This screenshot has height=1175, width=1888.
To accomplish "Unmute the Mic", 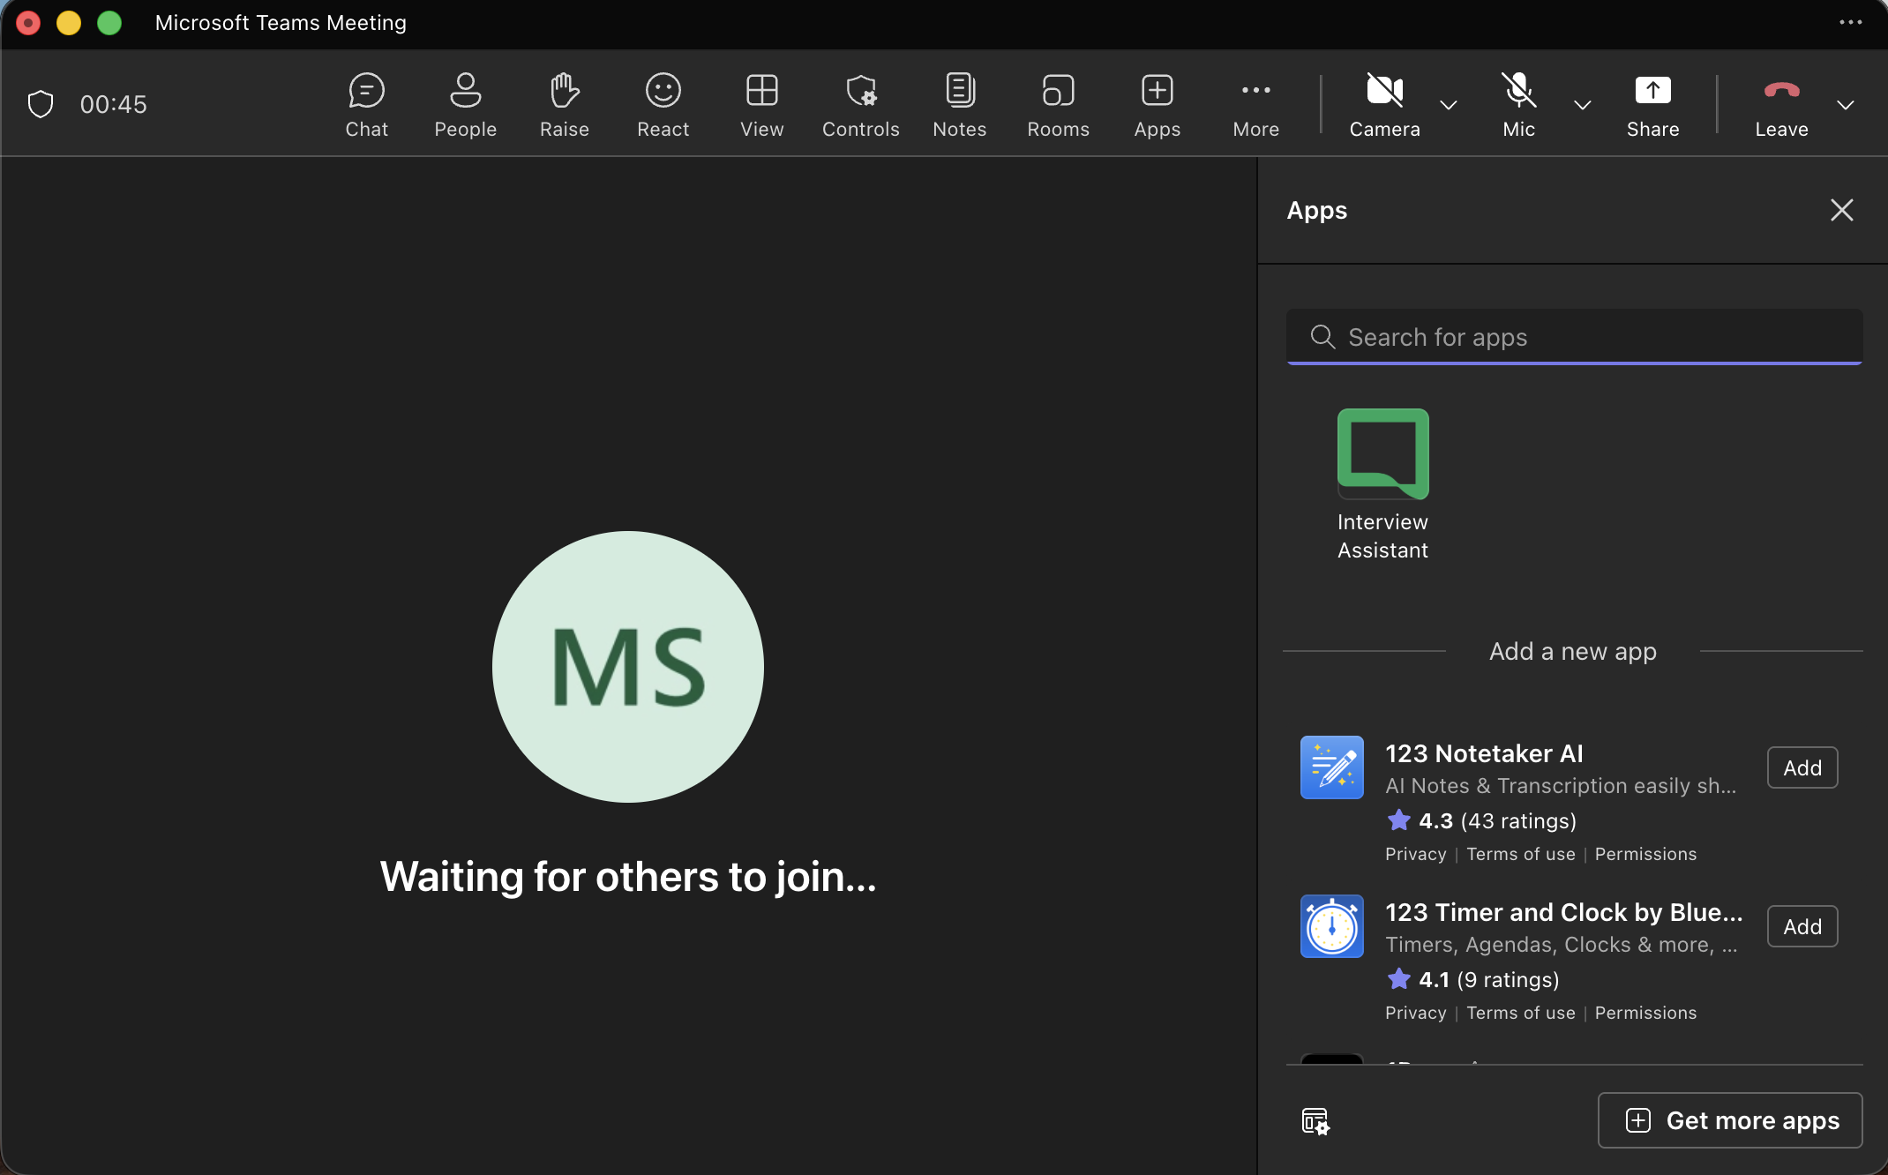I will pyautogui.click(x=1519, y=103).
